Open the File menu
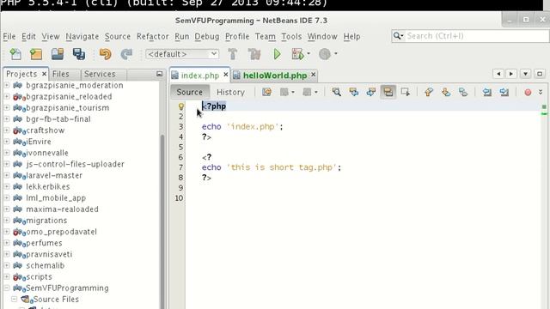 click(x=9, y=36)
